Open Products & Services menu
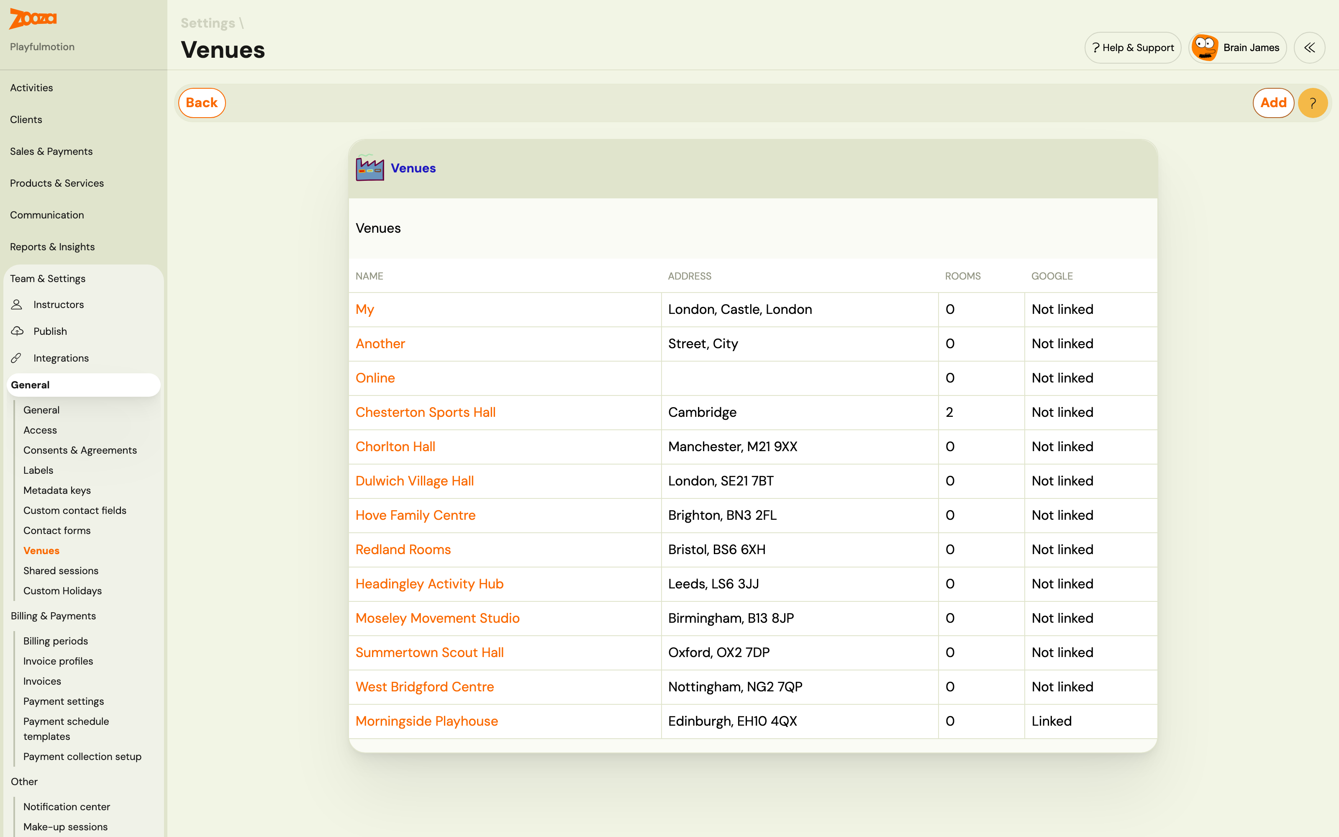This screenshot has height=837, width=1339. click(x=56, y=183)
